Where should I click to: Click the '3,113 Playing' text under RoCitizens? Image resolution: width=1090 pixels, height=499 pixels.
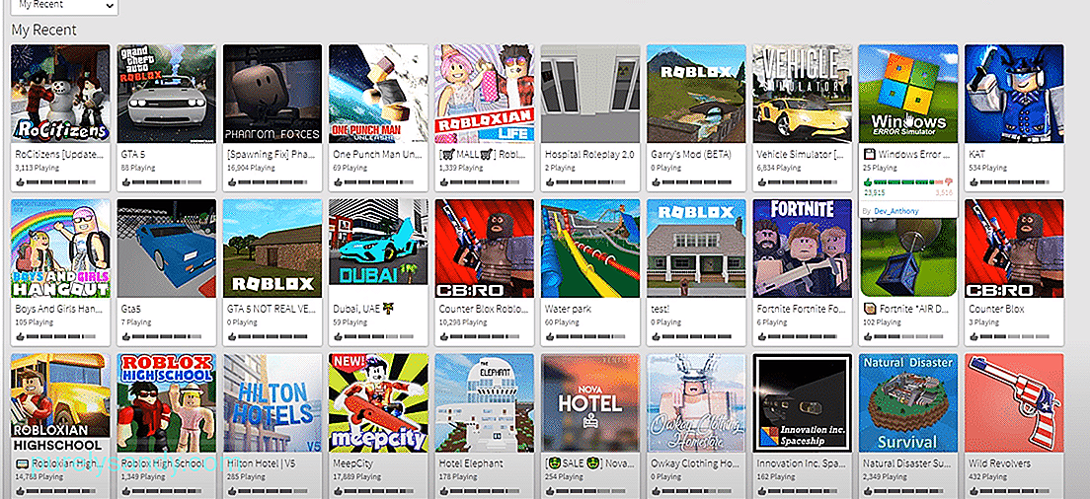tap(37, 168)
